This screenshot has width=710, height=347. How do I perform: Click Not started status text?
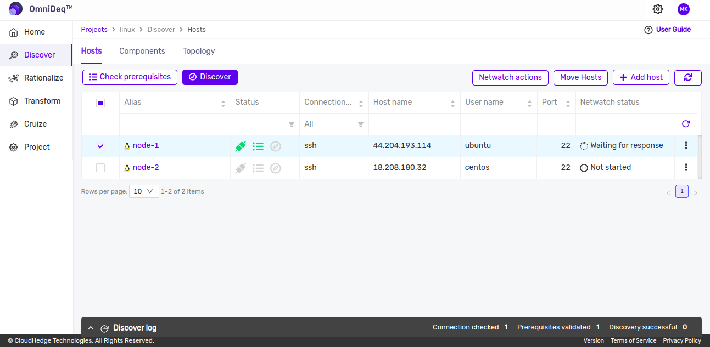pyautogui.click(x=611, y=168)
